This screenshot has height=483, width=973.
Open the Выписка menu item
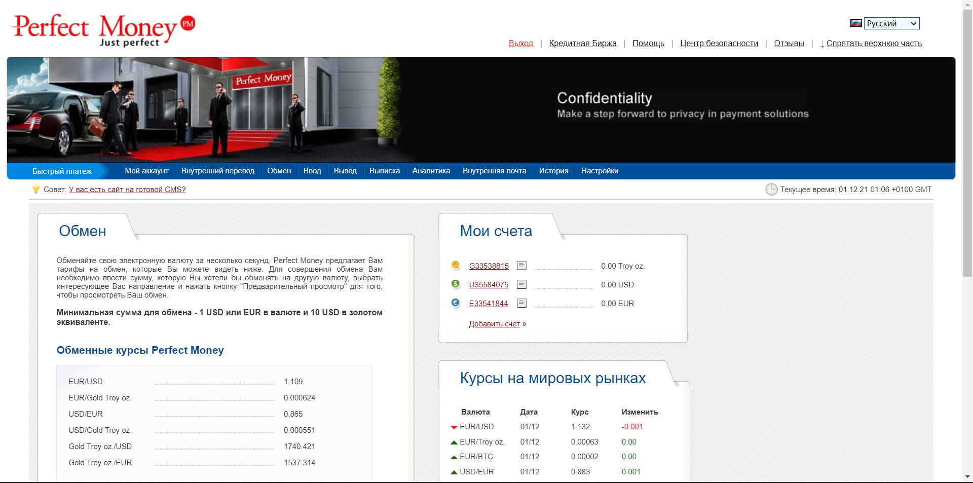click(x=385, y=171)
